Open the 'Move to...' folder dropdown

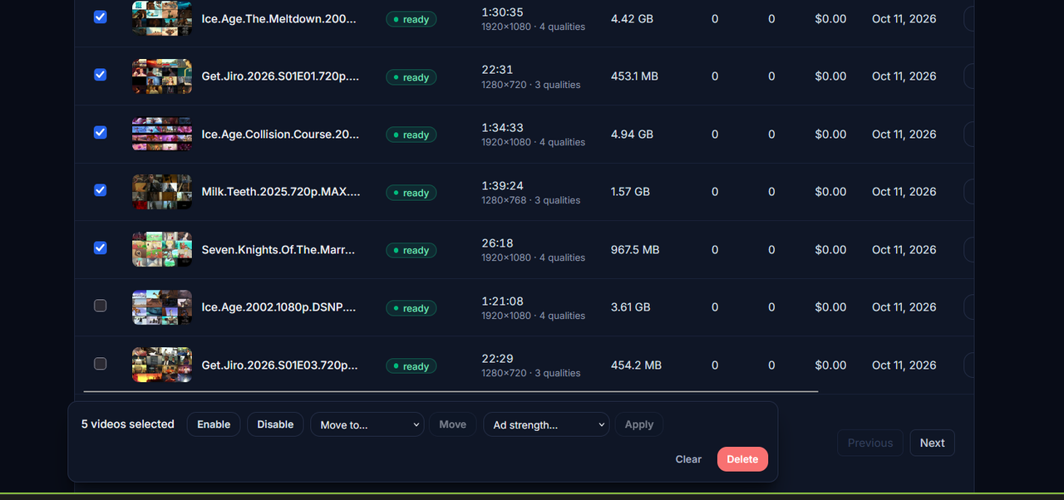pos(367,424)
